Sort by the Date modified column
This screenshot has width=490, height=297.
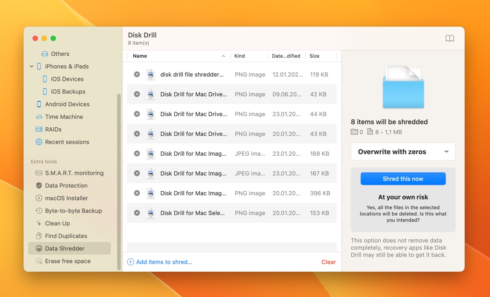click(287, 56)
